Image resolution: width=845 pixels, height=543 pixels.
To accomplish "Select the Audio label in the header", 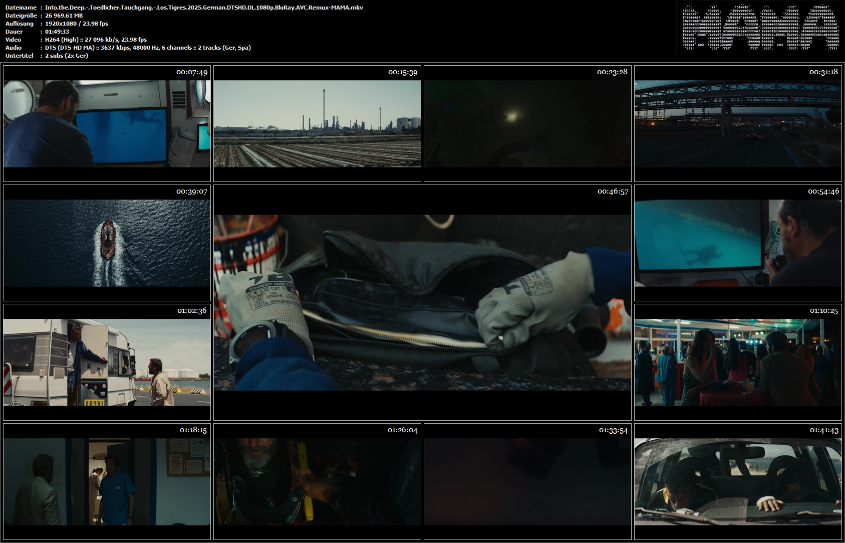I will 14,48.
